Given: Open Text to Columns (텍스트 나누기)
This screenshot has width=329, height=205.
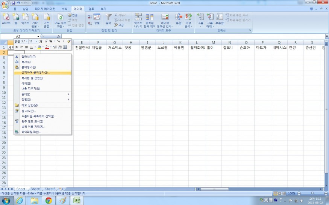Looking at the screenshot, I should click(138, 19).
